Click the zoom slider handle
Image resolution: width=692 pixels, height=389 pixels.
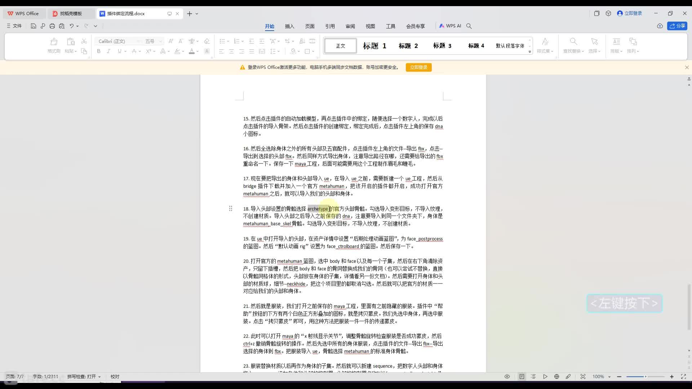click(646, 376)
